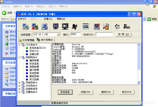Select 进程管理 tree item

pyautogui.click(x=34, y=67)
